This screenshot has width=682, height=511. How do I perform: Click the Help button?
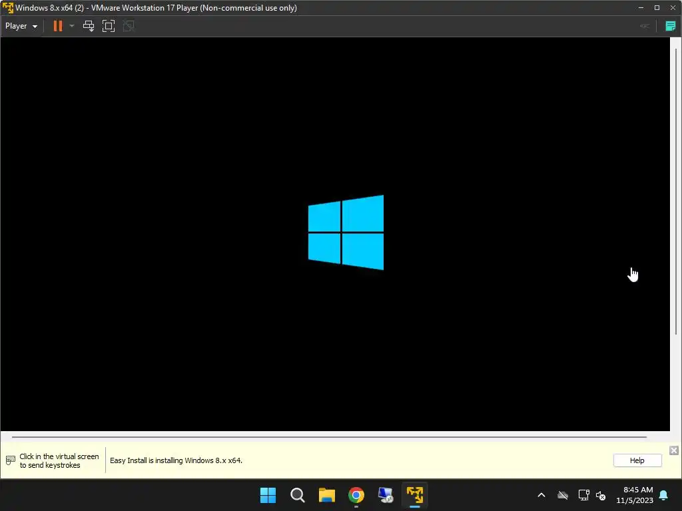tap(637, 460)
